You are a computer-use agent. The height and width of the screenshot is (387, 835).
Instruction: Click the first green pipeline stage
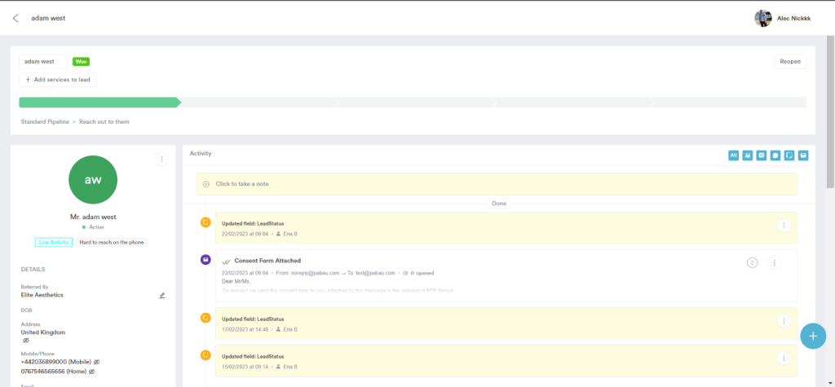(x=98, y=103)
